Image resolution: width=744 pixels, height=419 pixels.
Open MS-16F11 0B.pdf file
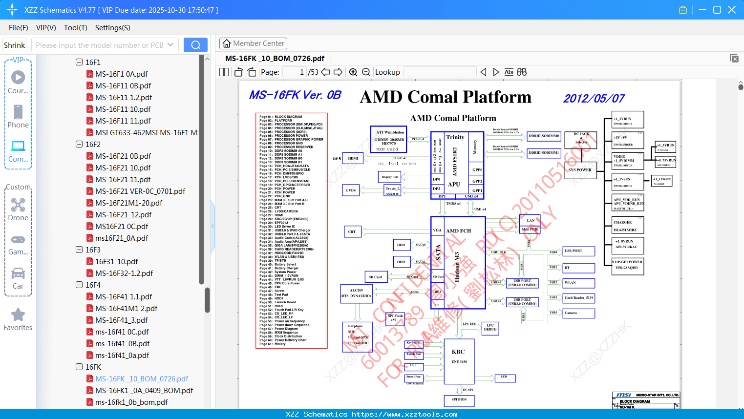pos(123,85)
